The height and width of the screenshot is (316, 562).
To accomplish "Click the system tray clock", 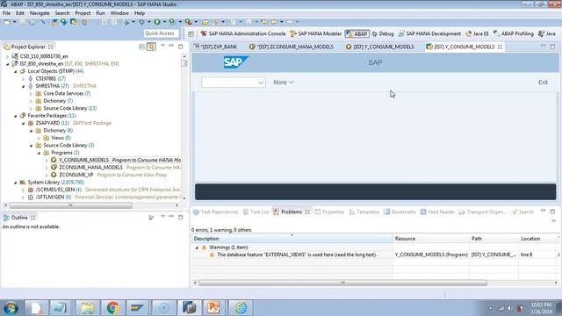I will (x=541, y=308).
